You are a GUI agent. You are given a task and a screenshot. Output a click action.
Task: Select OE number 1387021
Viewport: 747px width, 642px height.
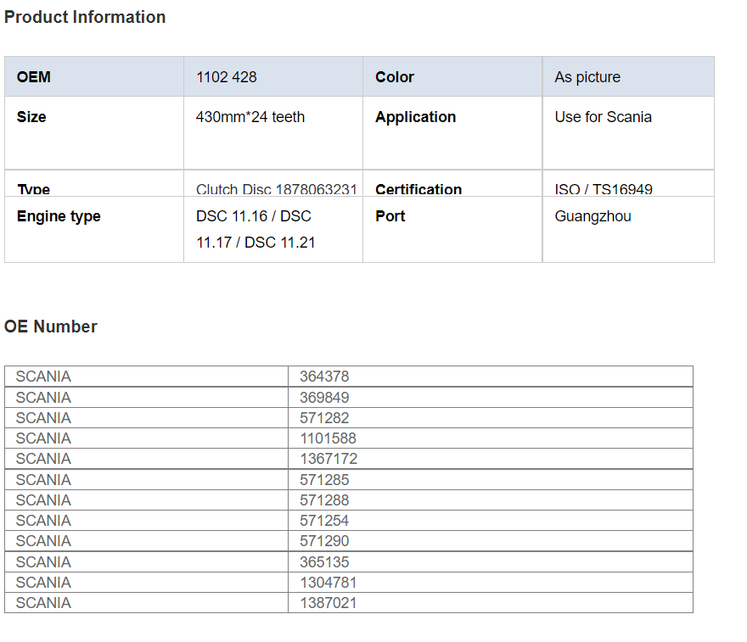[328, 603]
